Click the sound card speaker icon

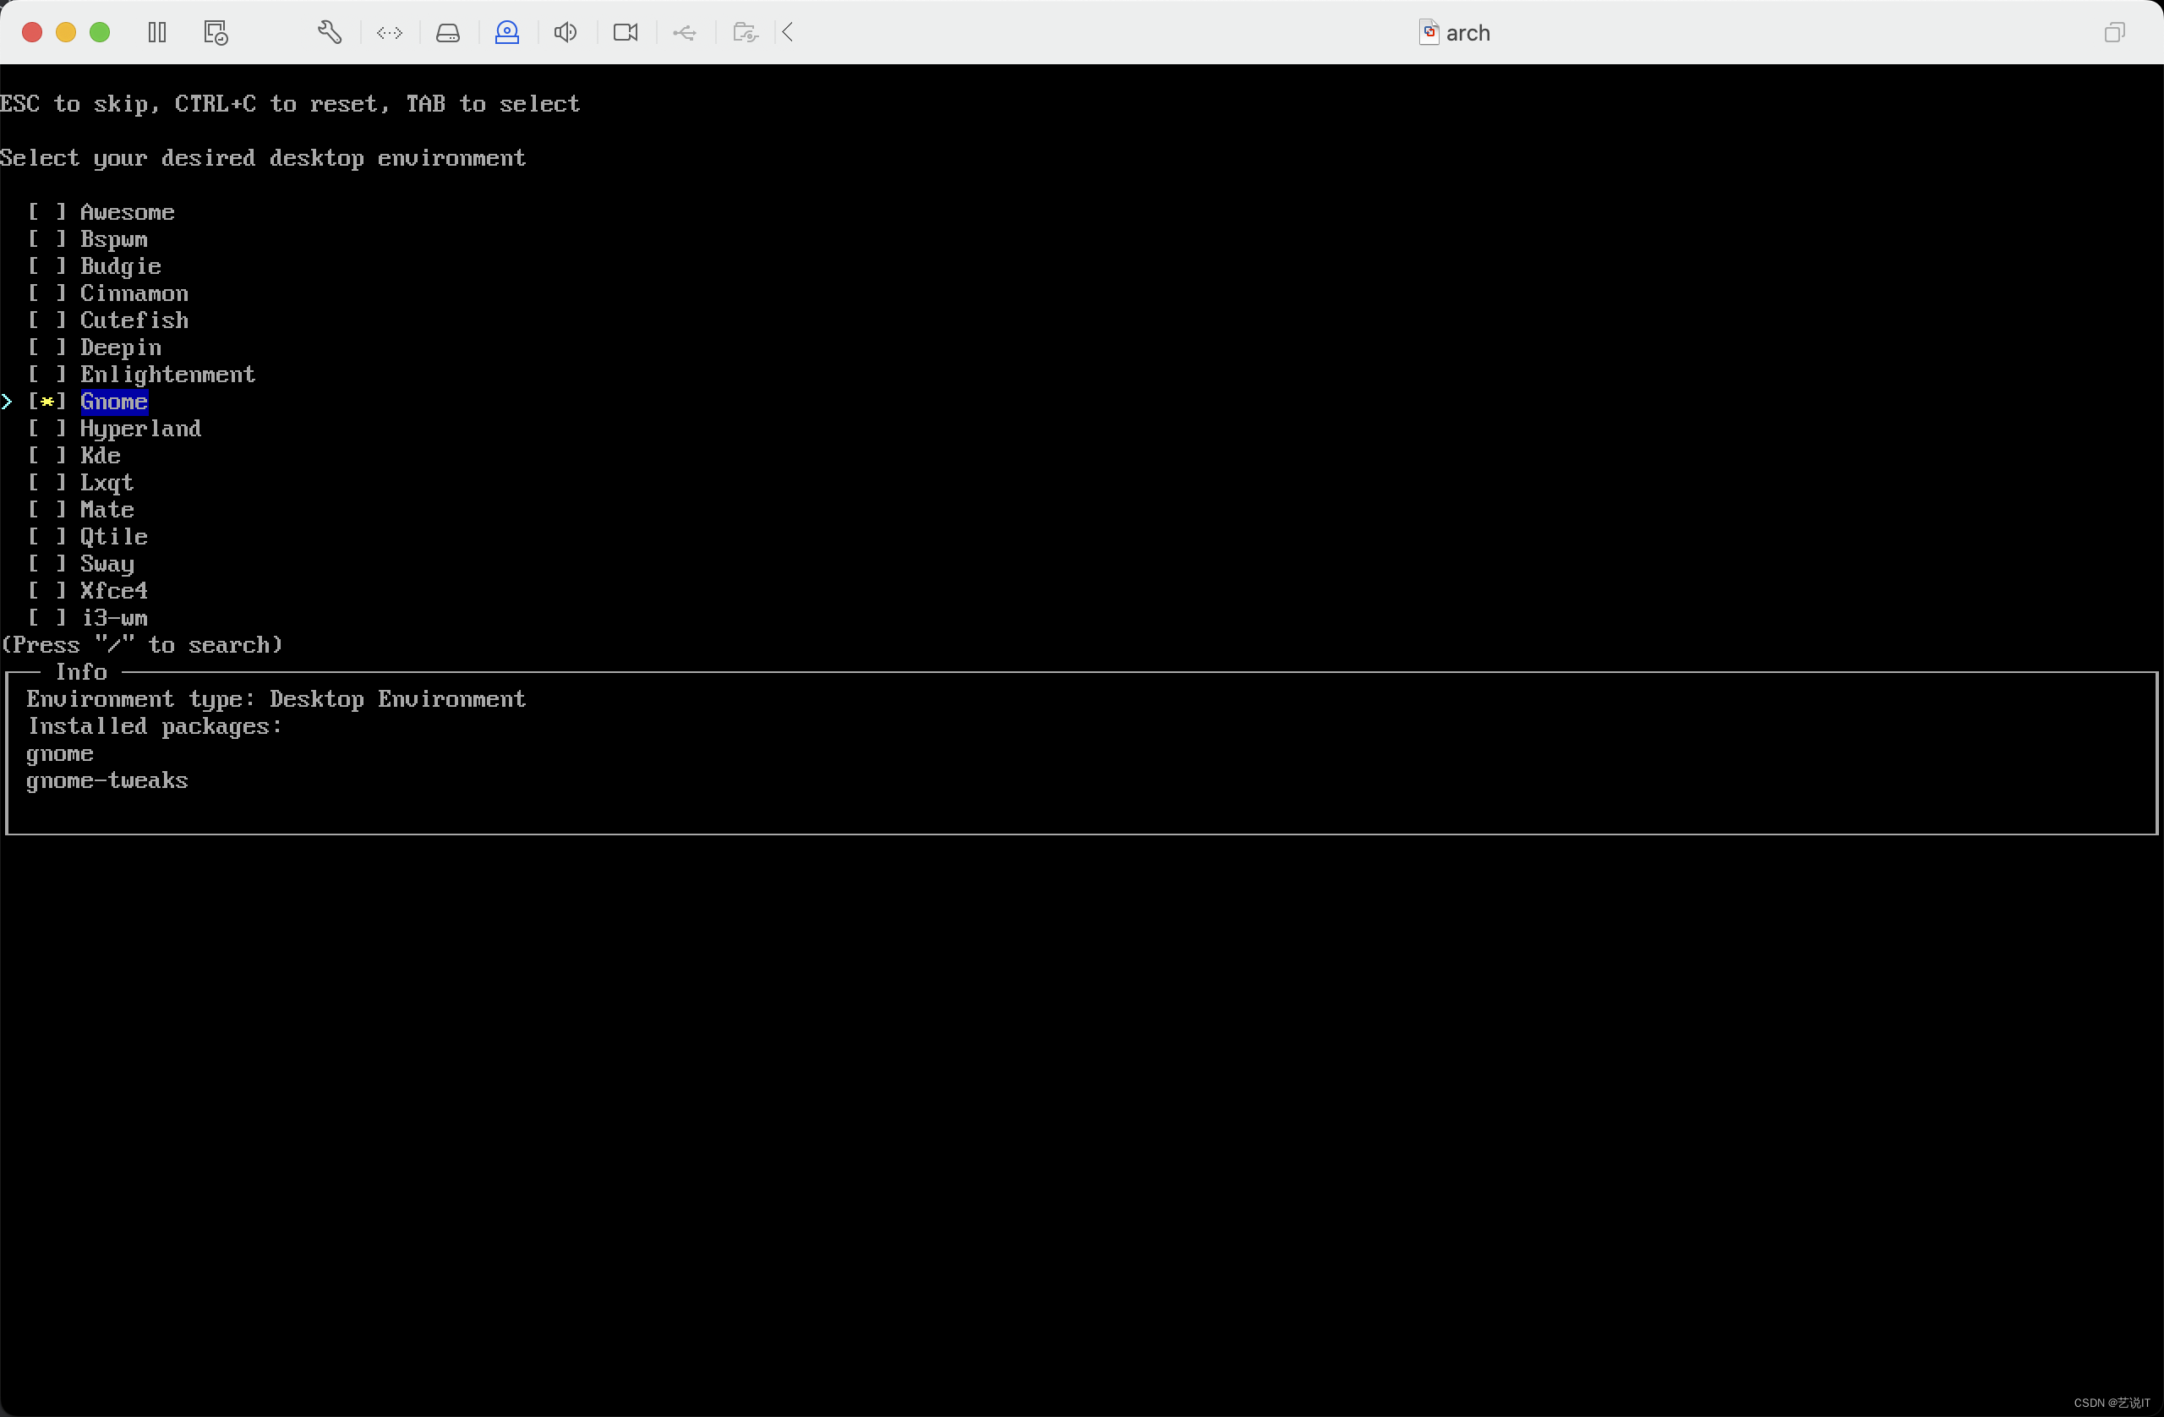coord(566,33)
